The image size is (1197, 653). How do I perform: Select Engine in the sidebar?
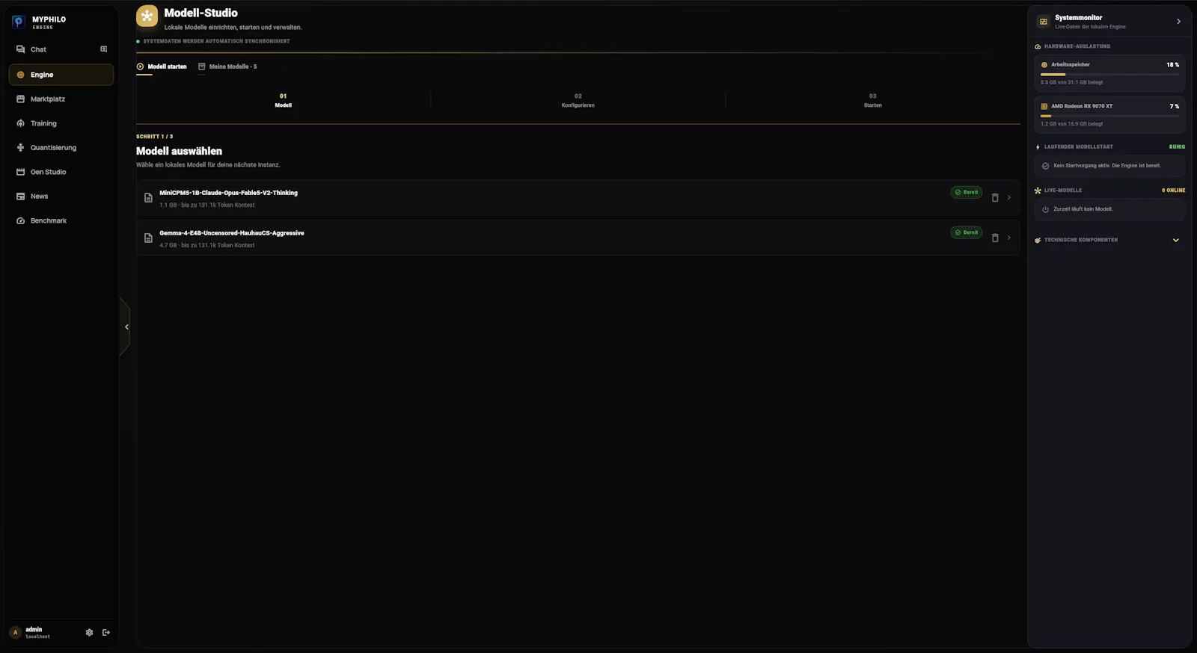pos(61,75)
